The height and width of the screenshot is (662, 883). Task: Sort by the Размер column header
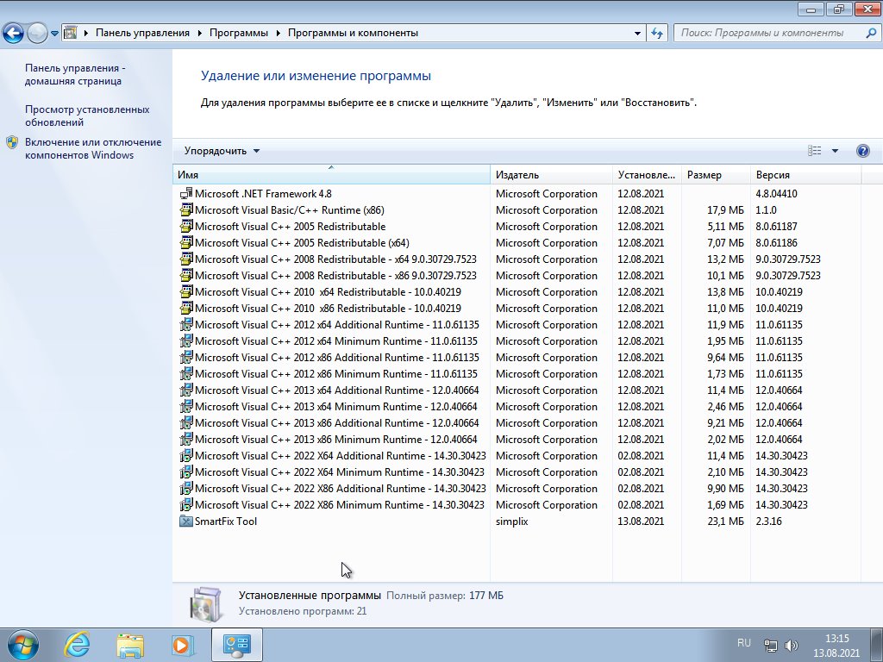[716, 174]
